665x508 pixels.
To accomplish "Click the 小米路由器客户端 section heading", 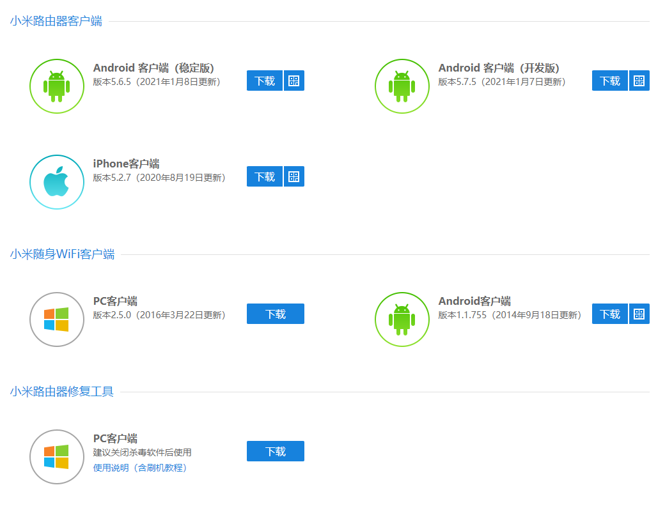I will click(56, 20).
